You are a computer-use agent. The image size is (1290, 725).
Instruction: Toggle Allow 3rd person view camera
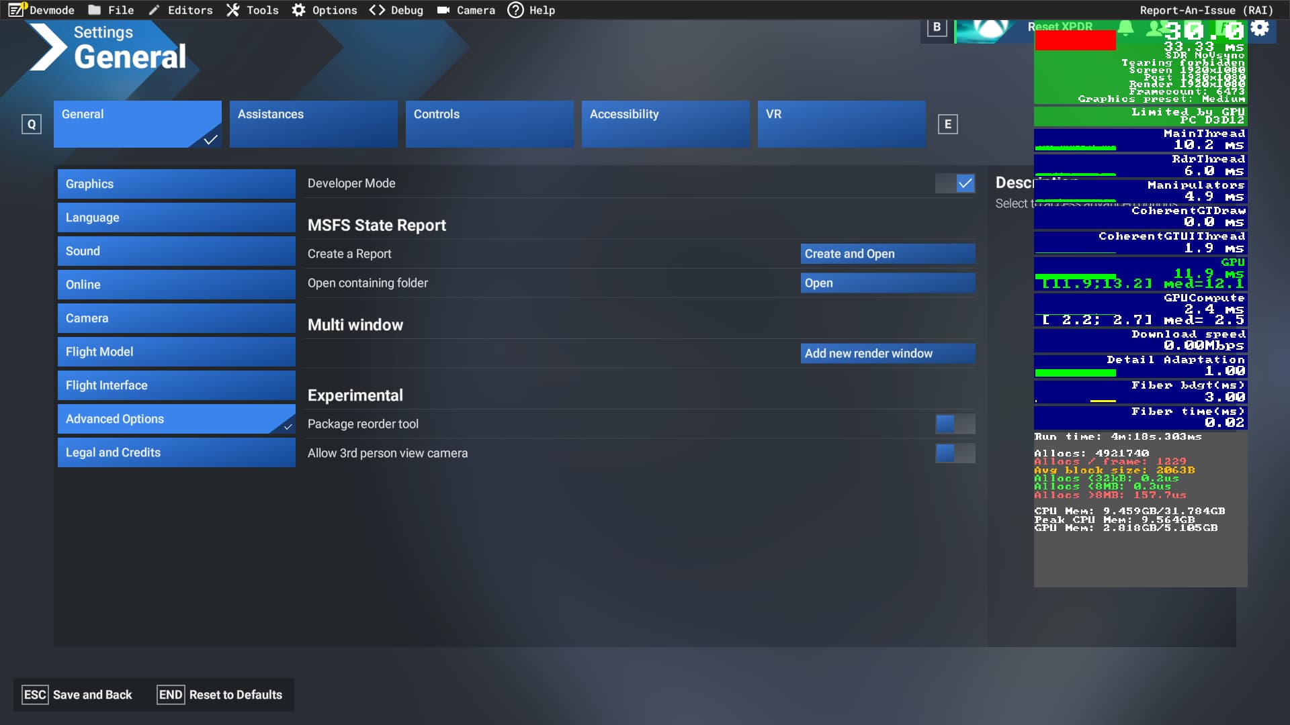click(955, 454)
